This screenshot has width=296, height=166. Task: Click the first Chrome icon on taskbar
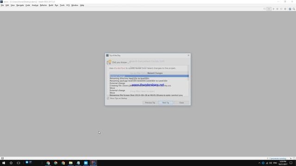click(x=48, y=163)
